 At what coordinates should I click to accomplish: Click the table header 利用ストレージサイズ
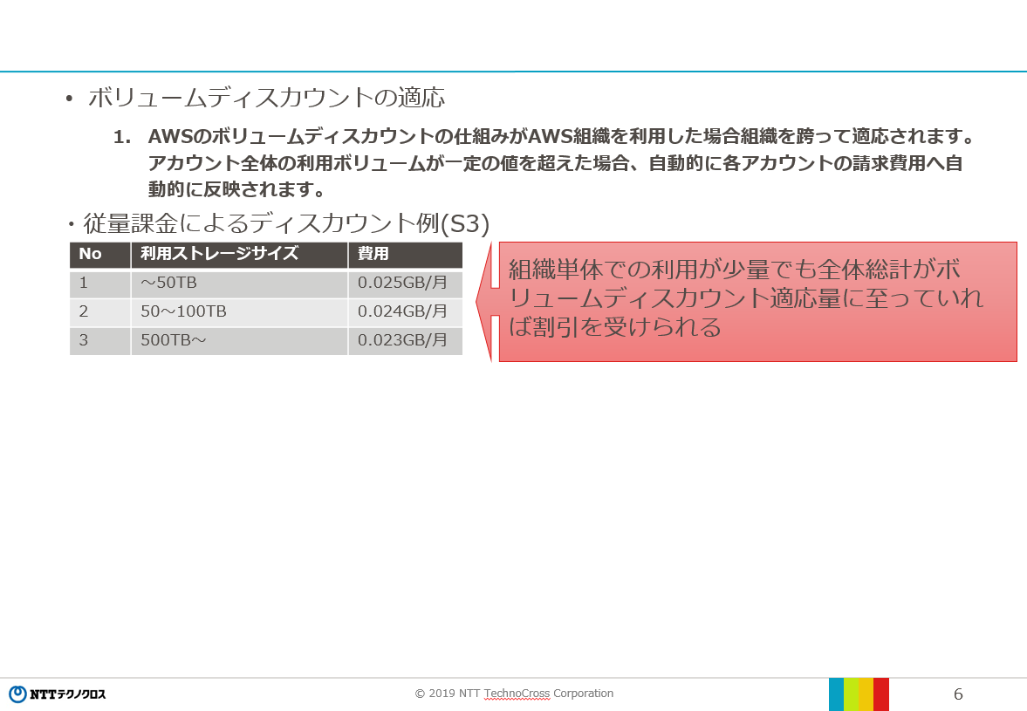(239, 255)
